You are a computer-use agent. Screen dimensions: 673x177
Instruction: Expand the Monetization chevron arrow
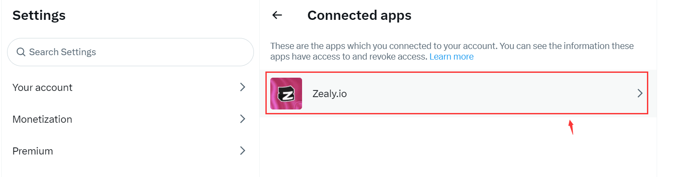tap(242, 119)
